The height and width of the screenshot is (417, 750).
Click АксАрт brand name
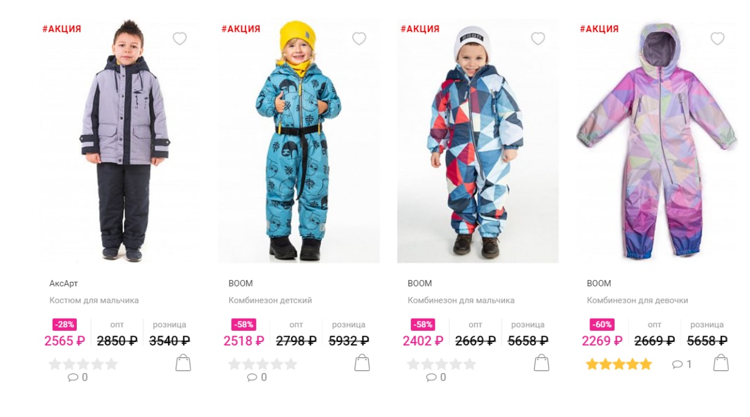[63, 283]
